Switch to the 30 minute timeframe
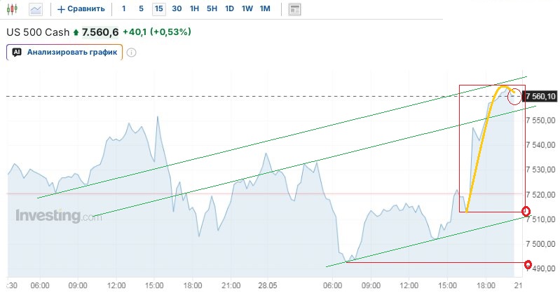The image size is (560, 293). (177, 8)
